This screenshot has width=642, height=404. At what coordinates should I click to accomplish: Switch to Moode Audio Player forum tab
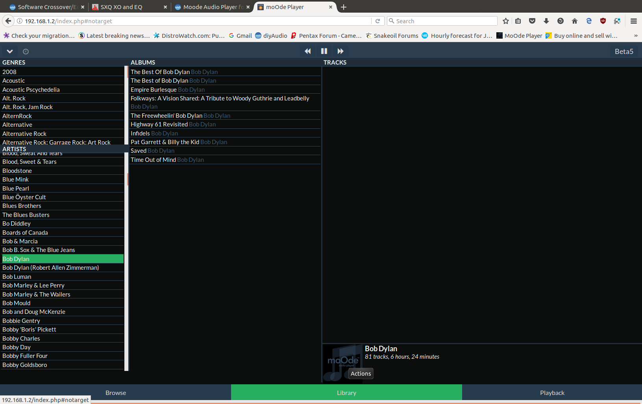coord(212,7)
